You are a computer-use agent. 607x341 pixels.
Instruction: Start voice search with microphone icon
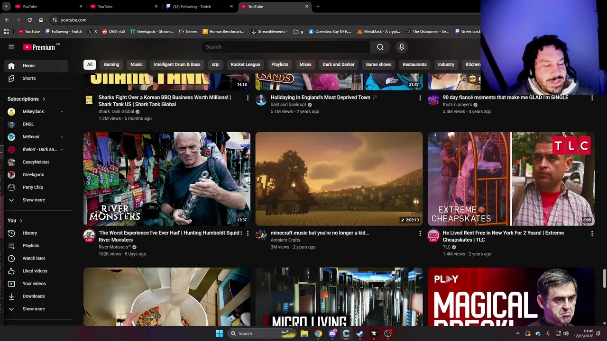pyautogui.click(x=402, y=47)
